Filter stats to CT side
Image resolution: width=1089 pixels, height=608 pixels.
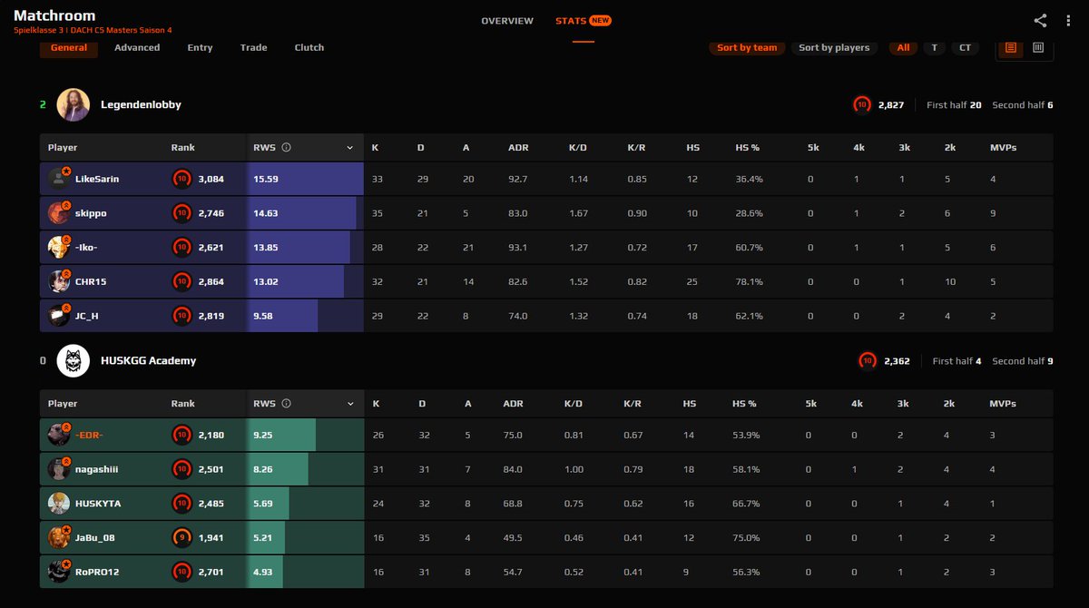coord(965,48)
